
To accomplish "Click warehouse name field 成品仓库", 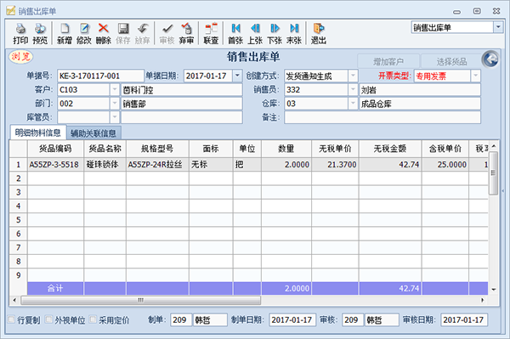I will point(420,104).
